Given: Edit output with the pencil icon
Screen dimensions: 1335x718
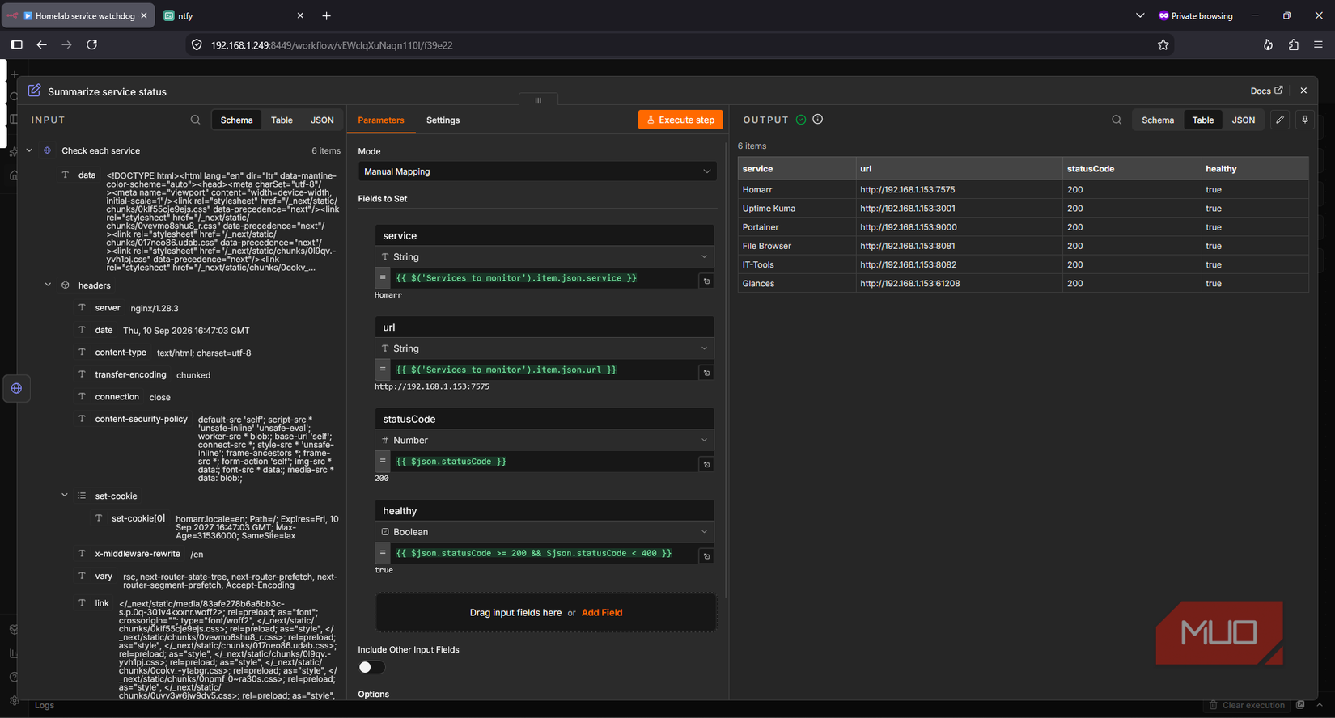Looking at the screenshot, I should (x=1280, y=120).
